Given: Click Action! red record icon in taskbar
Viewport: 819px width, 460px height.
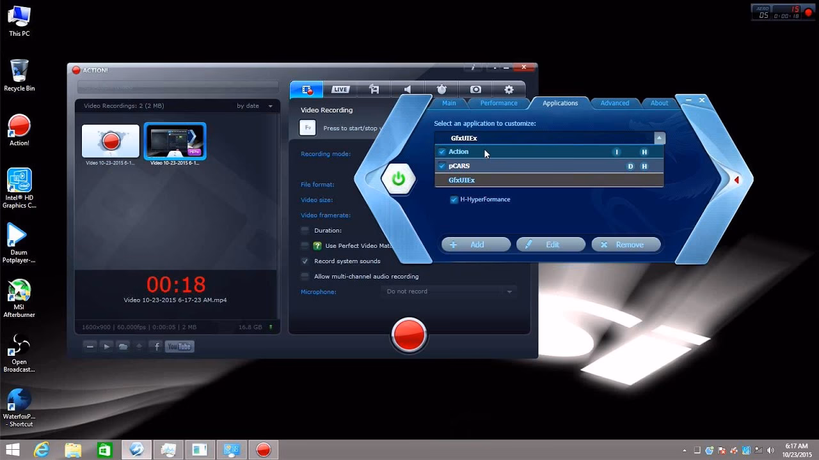Looking at the screenshot, I should coord(263,450).
